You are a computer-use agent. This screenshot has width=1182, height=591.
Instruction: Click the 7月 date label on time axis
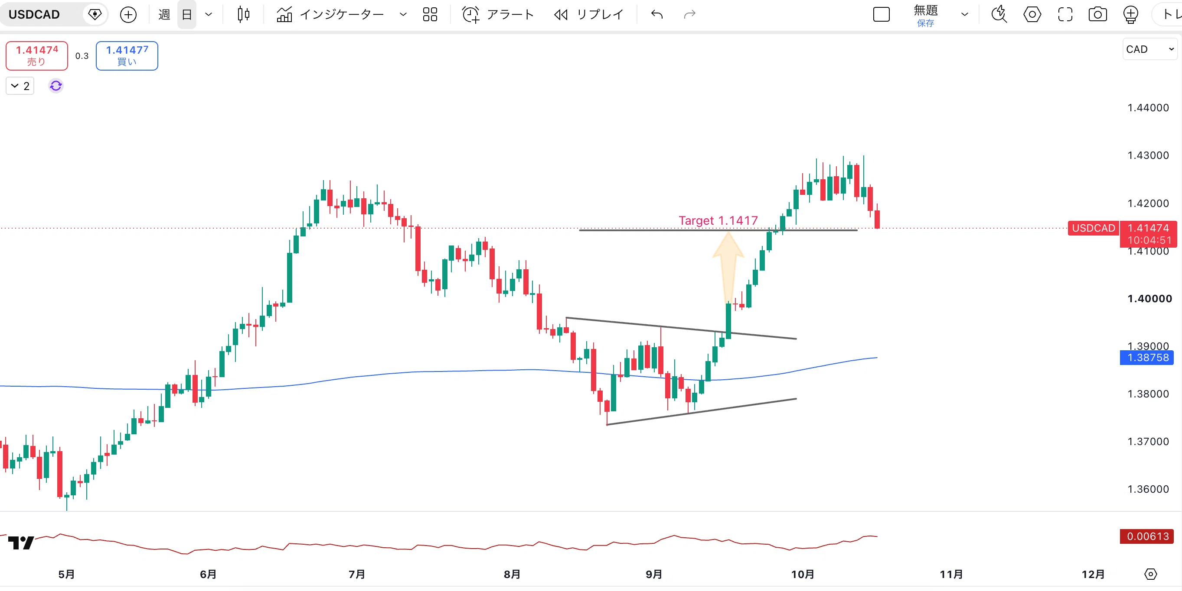(356, 574)
